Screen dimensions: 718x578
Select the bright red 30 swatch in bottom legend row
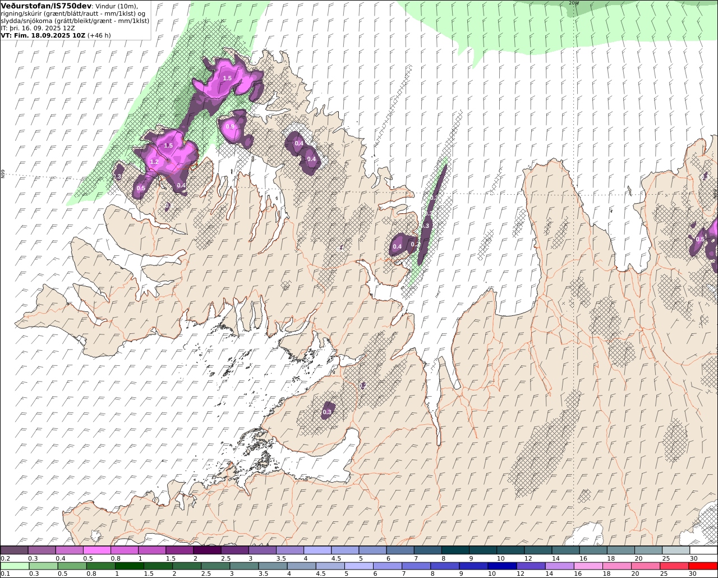703,566
